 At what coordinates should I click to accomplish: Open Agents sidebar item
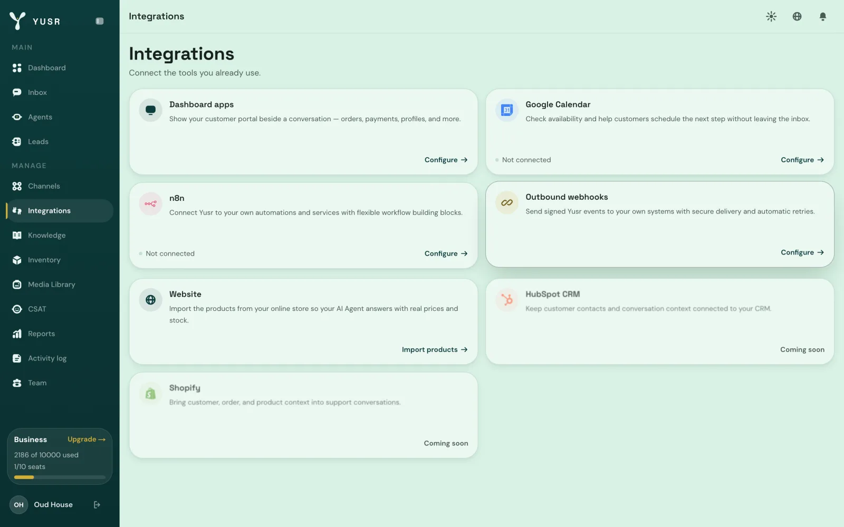tap(60, 117)
